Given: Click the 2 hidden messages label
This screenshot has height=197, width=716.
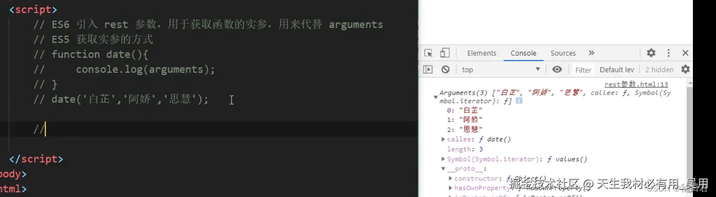Looking at the screenshot, I should pos(659,70).
